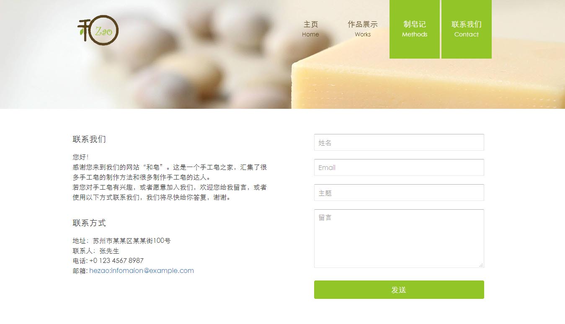Focus the 主题 subject field

coord(399,193)
